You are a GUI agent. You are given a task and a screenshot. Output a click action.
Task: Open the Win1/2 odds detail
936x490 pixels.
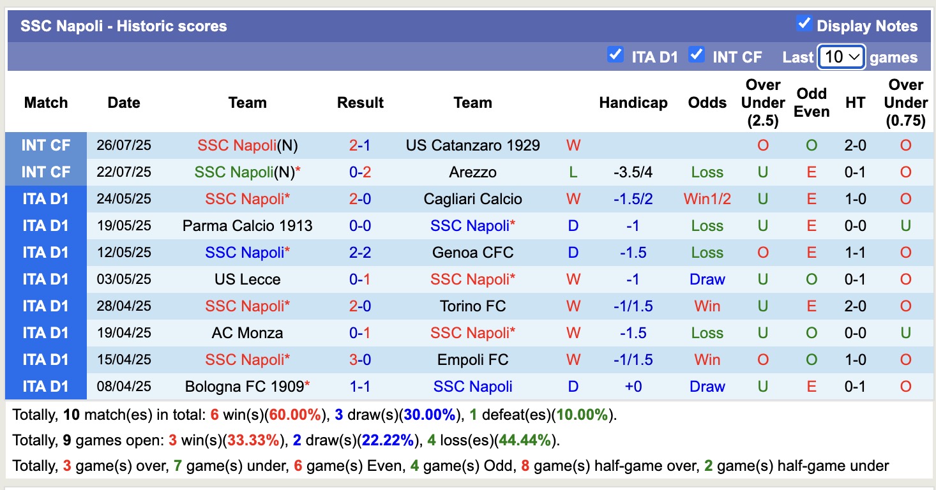tap(707, 198)
